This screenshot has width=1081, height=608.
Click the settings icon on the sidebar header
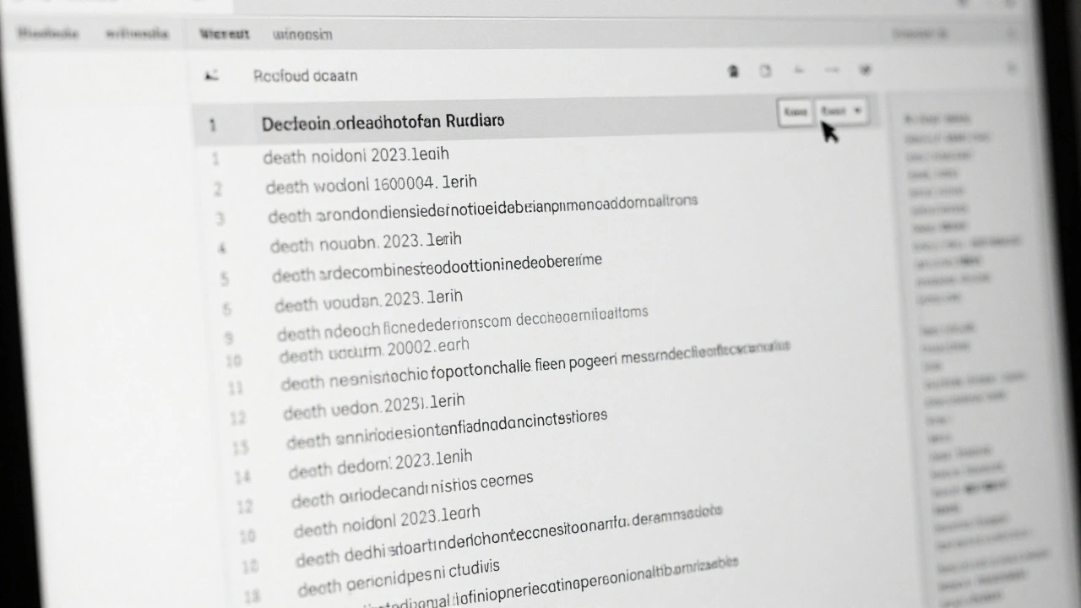(1010, 35)
